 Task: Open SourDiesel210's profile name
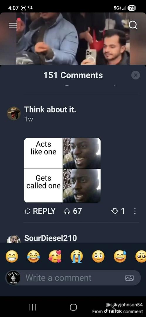coord(50,238)
